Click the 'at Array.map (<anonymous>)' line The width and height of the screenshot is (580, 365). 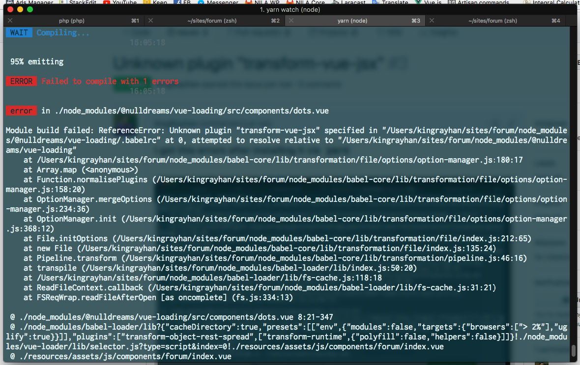81,170
